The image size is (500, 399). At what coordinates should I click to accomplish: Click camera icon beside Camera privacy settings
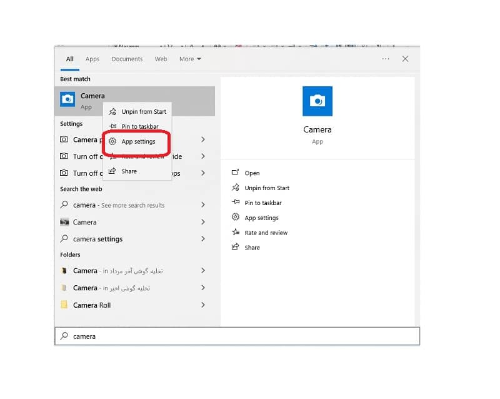[64, 139]
